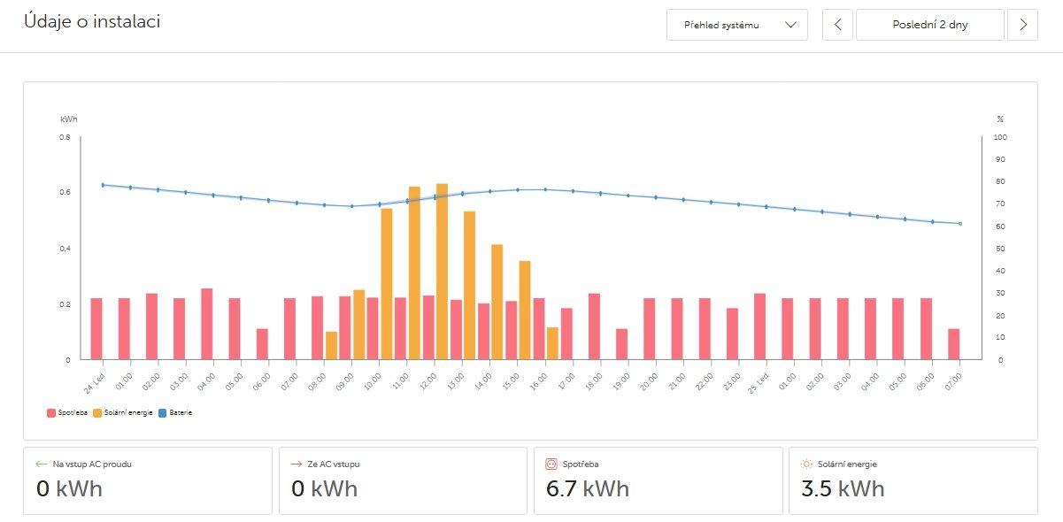The height and width of the screenshot is (522, 1063).
Task: Open the Poslední 2 dny date range picker
Action: coord(929,25)
